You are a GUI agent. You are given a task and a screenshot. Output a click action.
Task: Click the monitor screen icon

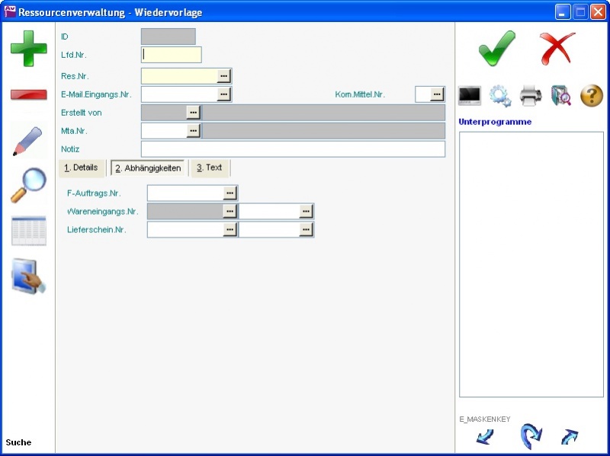coord(469,95)
